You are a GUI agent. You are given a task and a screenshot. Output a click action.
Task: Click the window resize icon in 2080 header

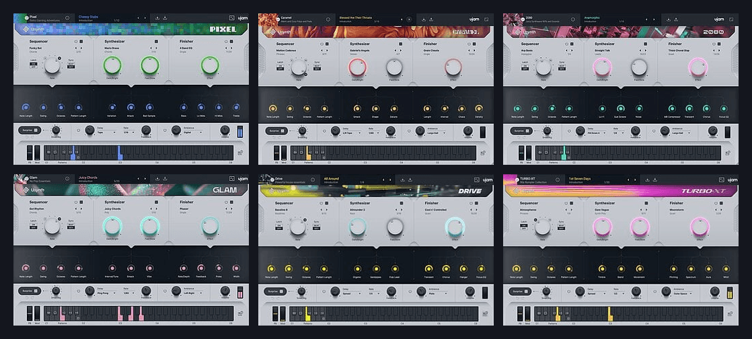pos(731,20)
